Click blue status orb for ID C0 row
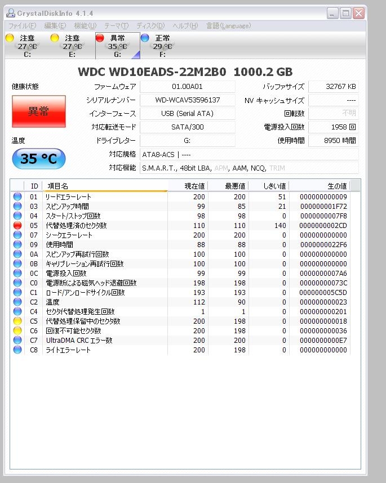Viewport: 386px width, 483px height. [17, 283]
